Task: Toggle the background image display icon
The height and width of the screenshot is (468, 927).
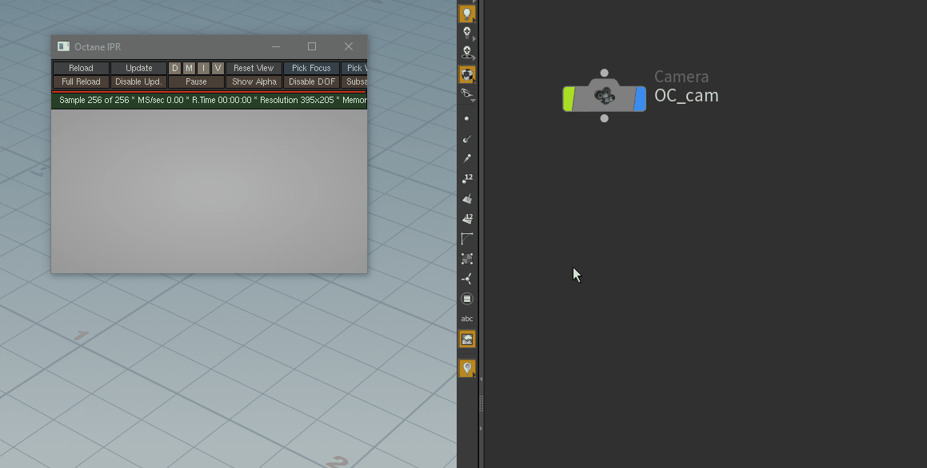Action: 467,339
